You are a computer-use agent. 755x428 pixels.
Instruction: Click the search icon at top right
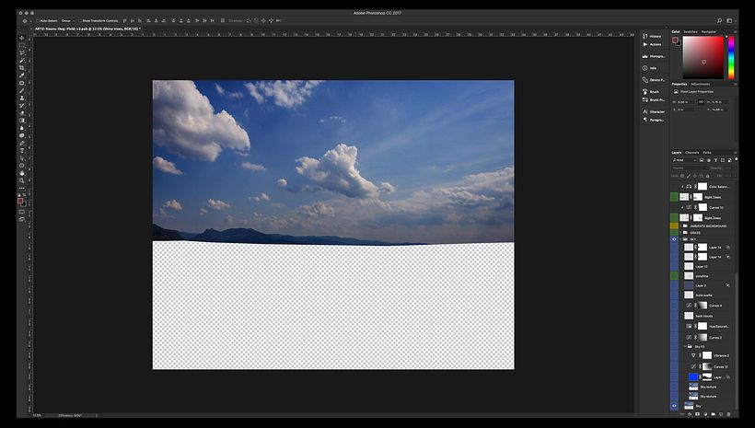pos(718,19)
